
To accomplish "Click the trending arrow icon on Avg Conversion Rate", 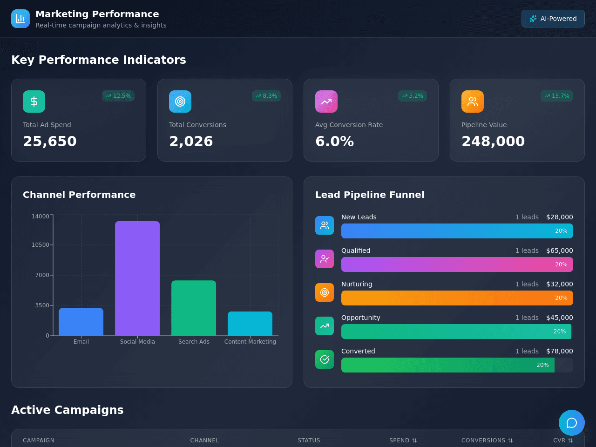I will tap(326, 102).
